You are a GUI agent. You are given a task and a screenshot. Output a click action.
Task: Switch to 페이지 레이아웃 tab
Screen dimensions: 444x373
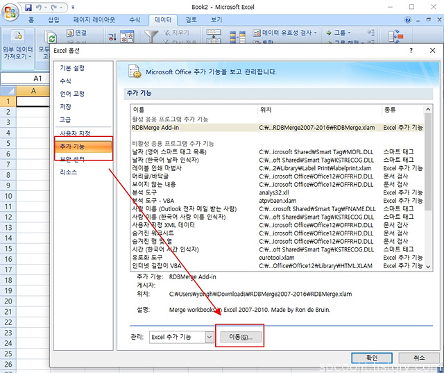click(x=94, y=20)
